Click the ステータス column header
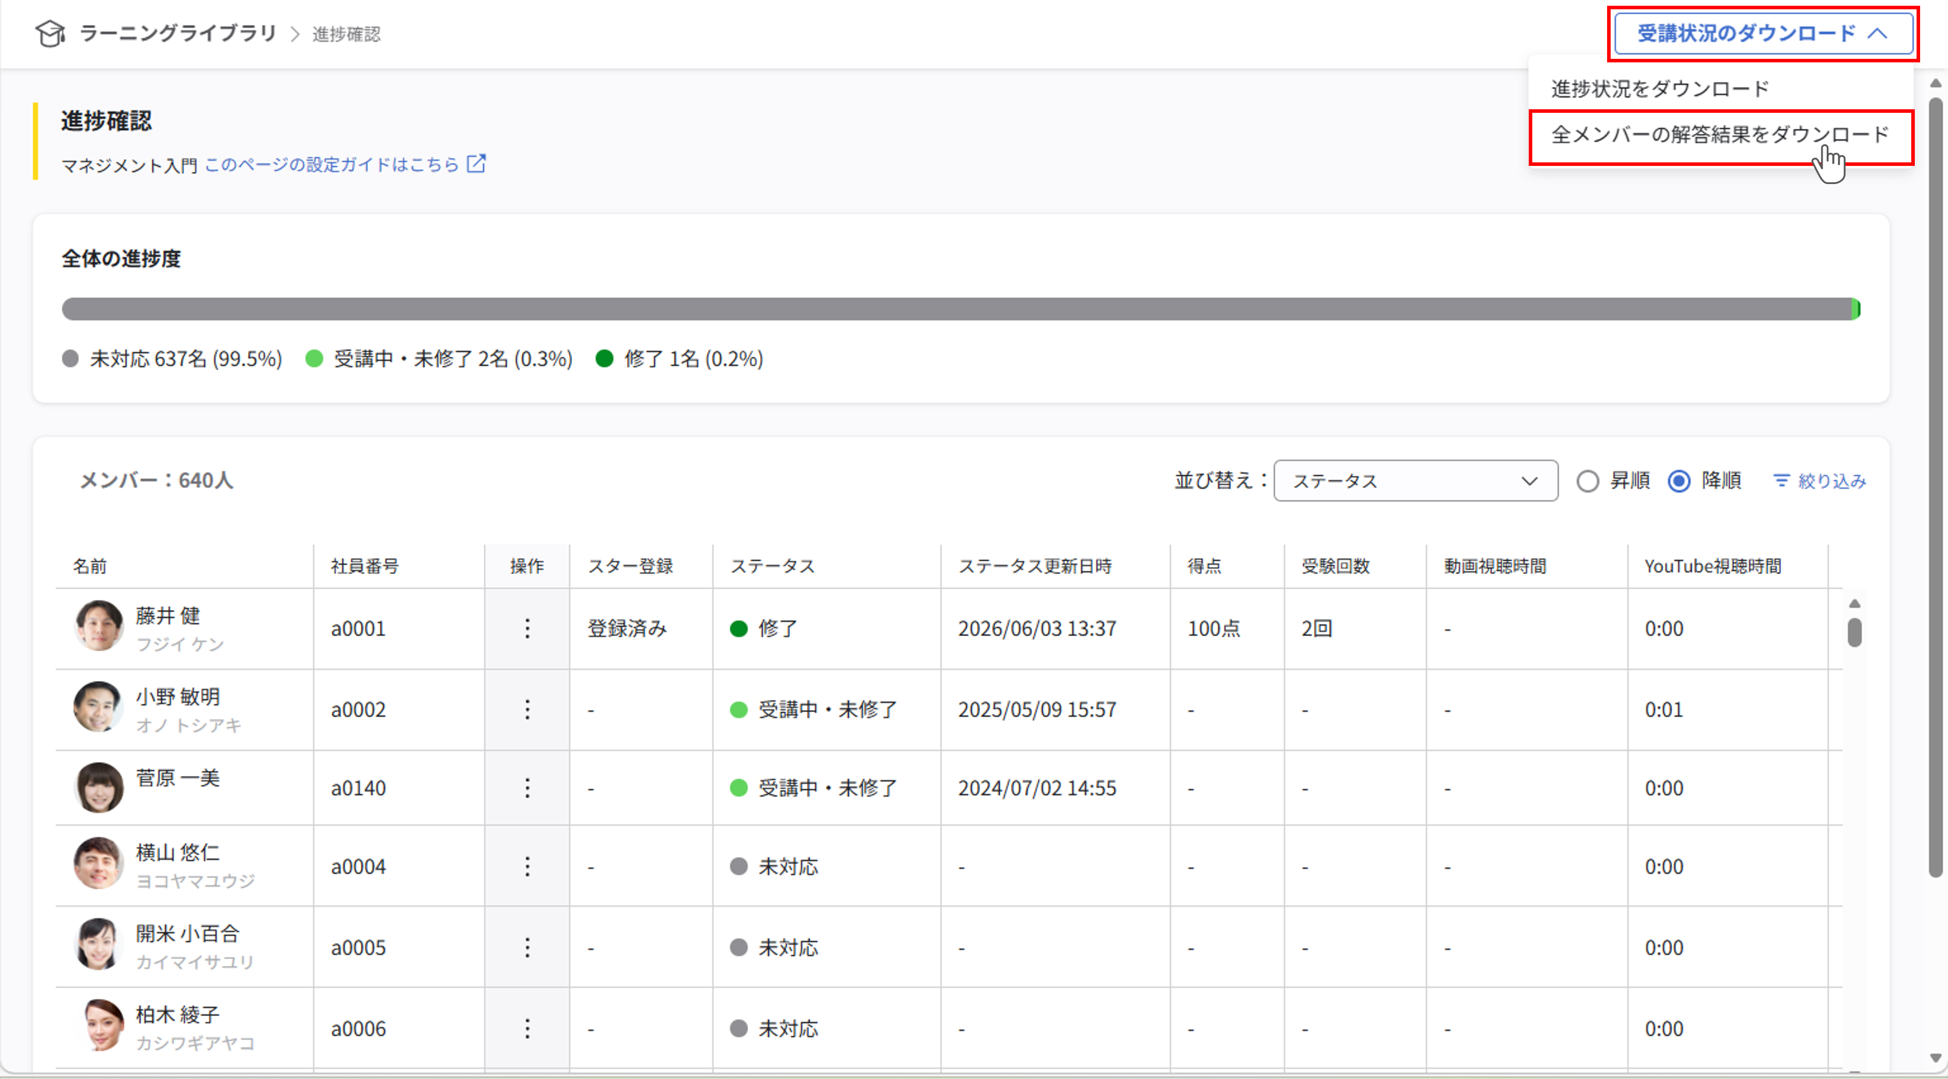 [772, 566]
